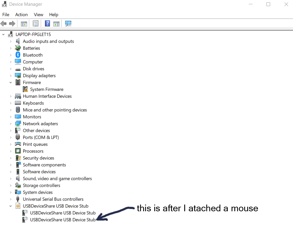Select the Storage controllers label
Viewport: 293px width, 232px height.
[41, 185]
